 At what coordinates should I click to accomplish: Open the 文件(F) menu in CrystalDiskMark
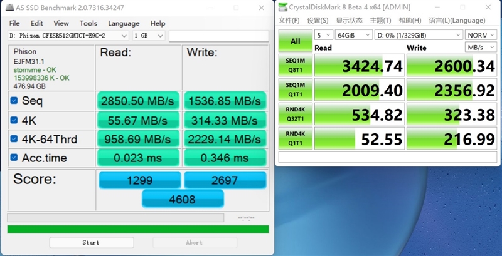pyautogui.click(x=289, y=21)
